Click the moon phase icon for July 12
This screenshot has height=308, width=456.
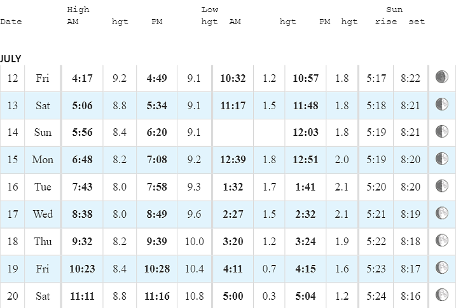tap(441, 77)
